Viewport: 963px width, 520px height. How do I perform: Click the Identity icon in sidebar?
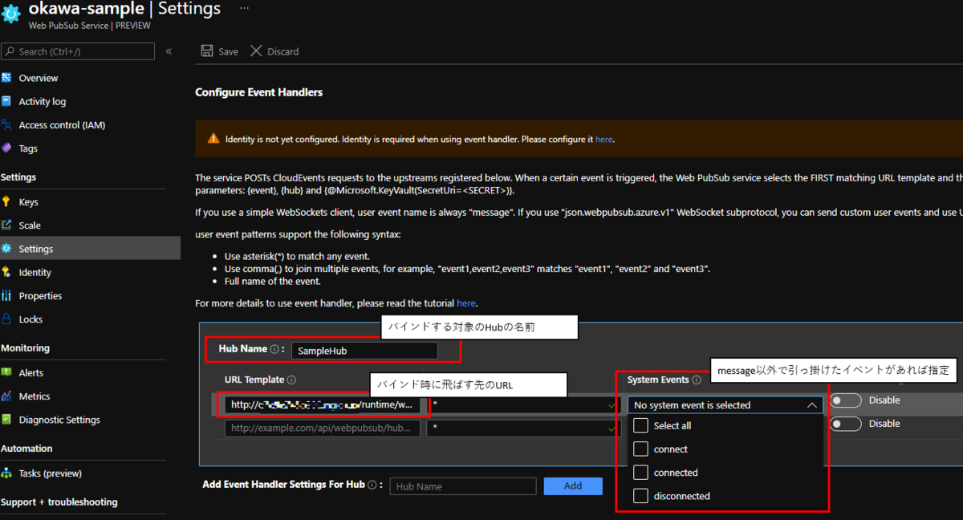point(7,272)
